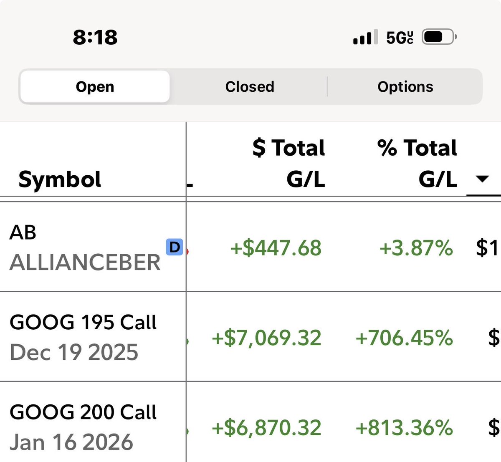Tap the battery icon in status bar

tap(440, 37)
